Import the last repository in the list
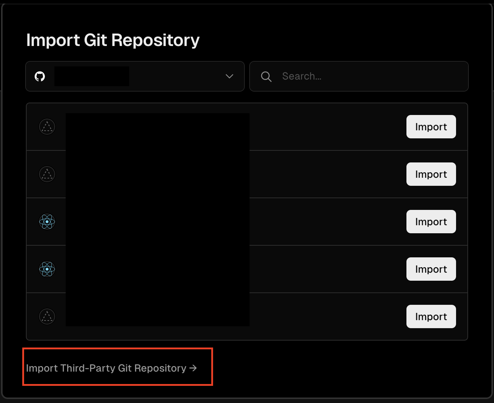Viewport: 494px width, 403px height. [x=431, y=316]
